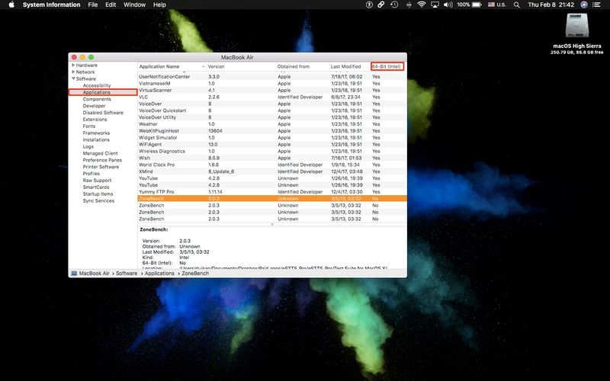Open the Help menu
The image size is (610, 381).
click(x=159, y=5)
